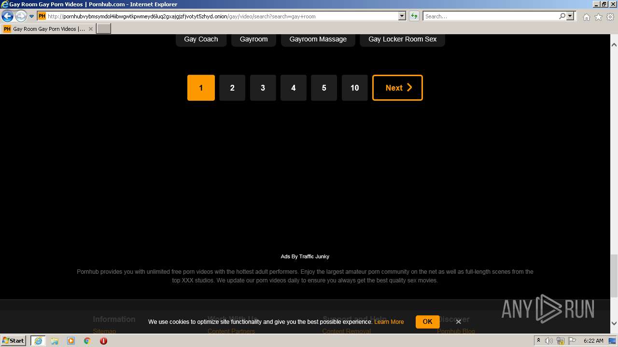This screenshot has height=347, width=618.
Task: Click Internet Explorer taskbar icon
Action: pyautogui.click(x=38, y=341)
